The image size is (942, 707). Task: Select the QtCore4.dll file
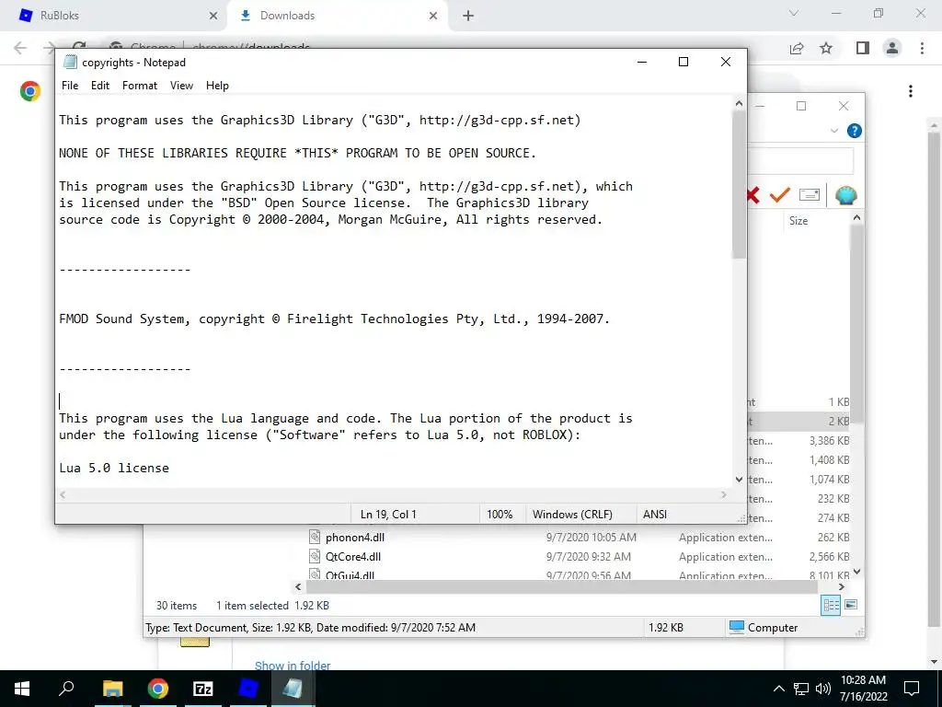pos(352,557)
